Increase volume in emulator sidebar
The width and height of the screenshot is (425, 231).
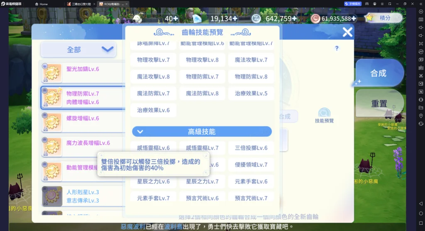[421, 27]
